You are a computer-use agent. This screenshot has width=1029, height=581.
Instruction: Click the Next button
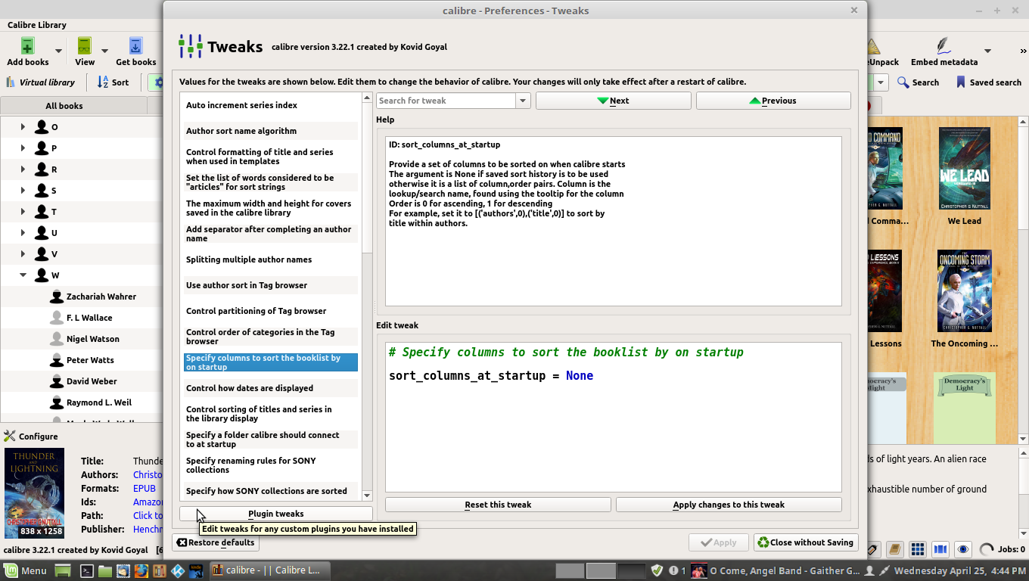[x=613, y=101]
